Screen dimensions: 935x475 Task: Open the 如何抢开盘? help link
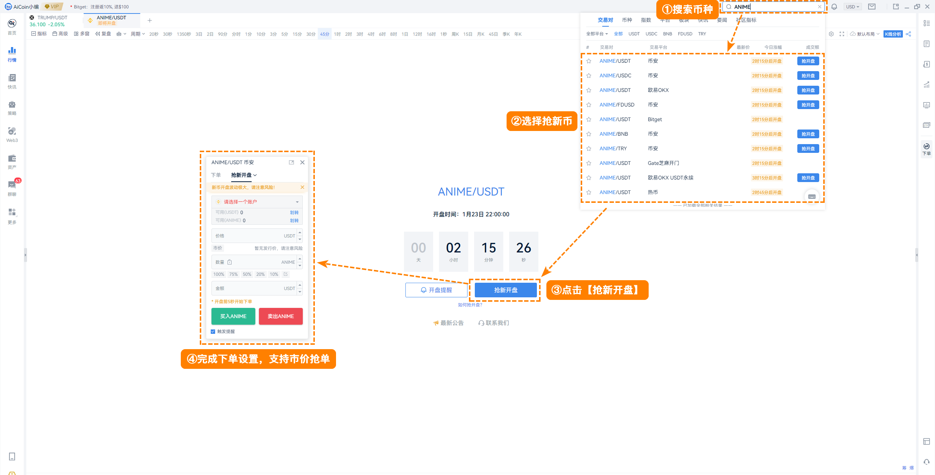tap(470, 305)
